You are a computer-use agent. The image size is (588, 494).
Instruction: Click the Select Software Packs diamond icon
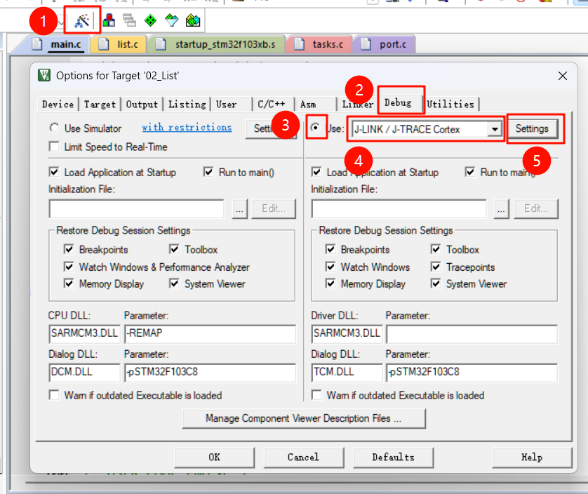tap(172, 20)
